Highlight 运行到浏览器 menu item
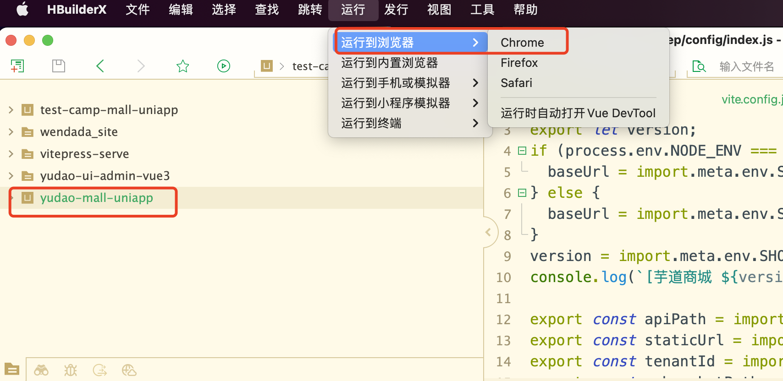This screenshot has height=381, width=783. 410,43
